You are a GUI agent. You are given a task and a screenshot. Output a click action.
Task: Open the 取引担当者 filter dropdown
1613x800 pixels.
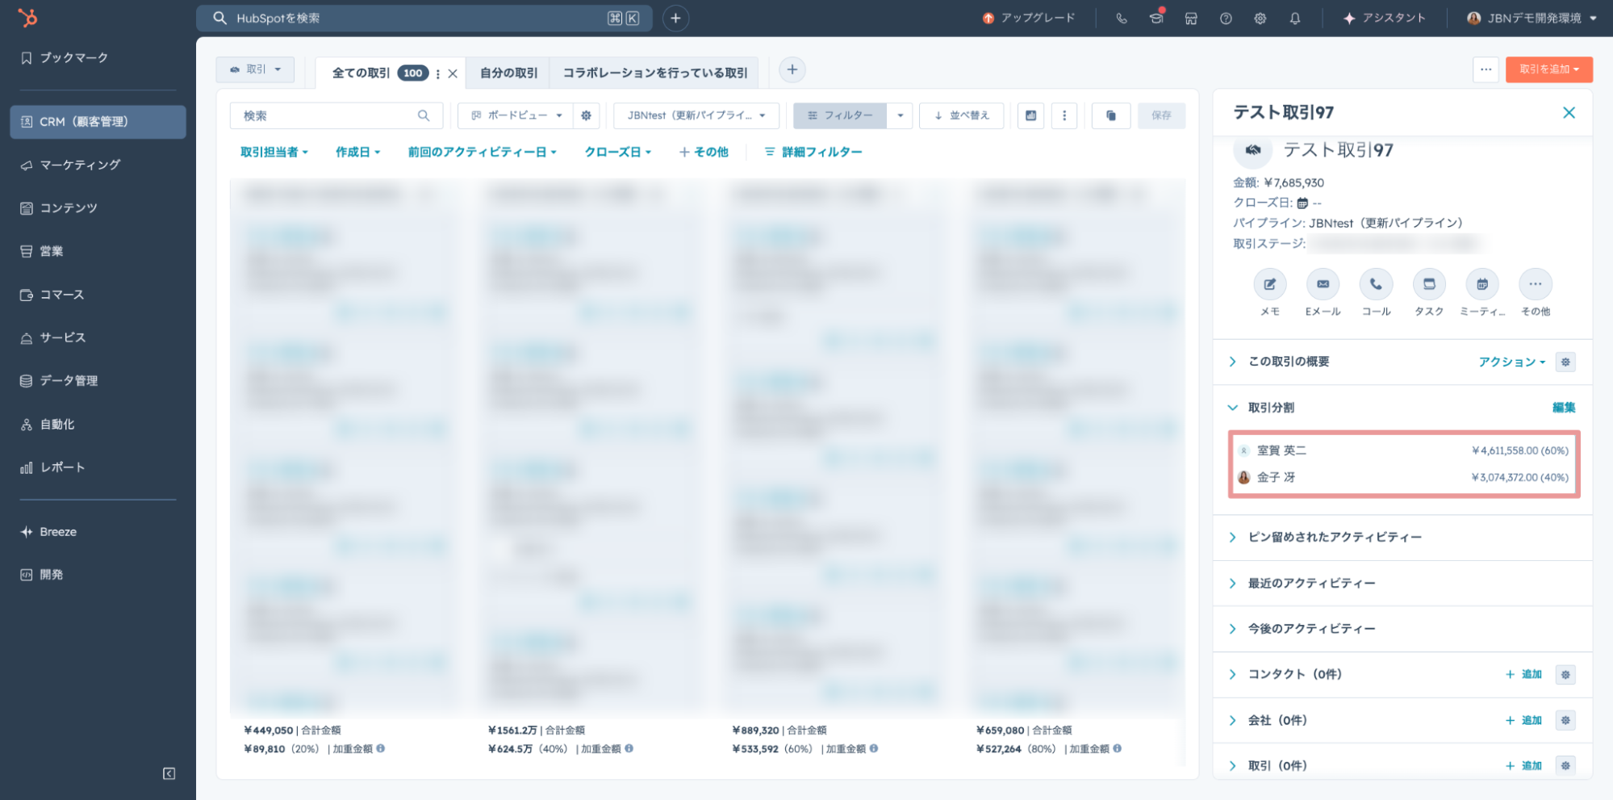pyautogui.click(x=274, y=152)
